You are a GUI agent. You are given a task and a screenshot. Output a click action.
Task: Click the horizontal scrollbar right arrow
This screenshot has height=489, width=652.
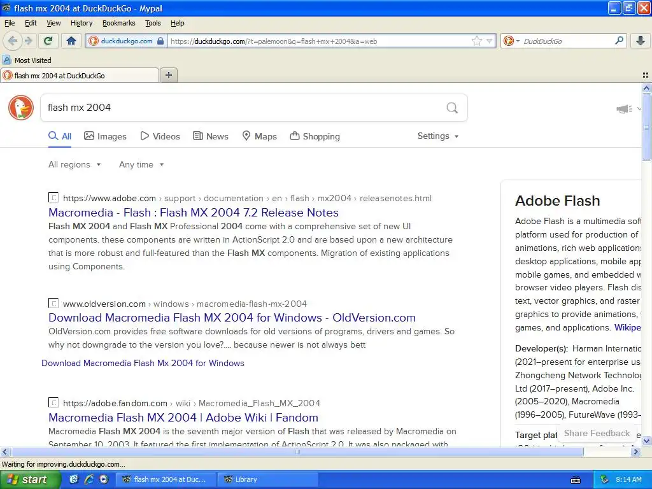pyautogui.click(x=635, y=451)
